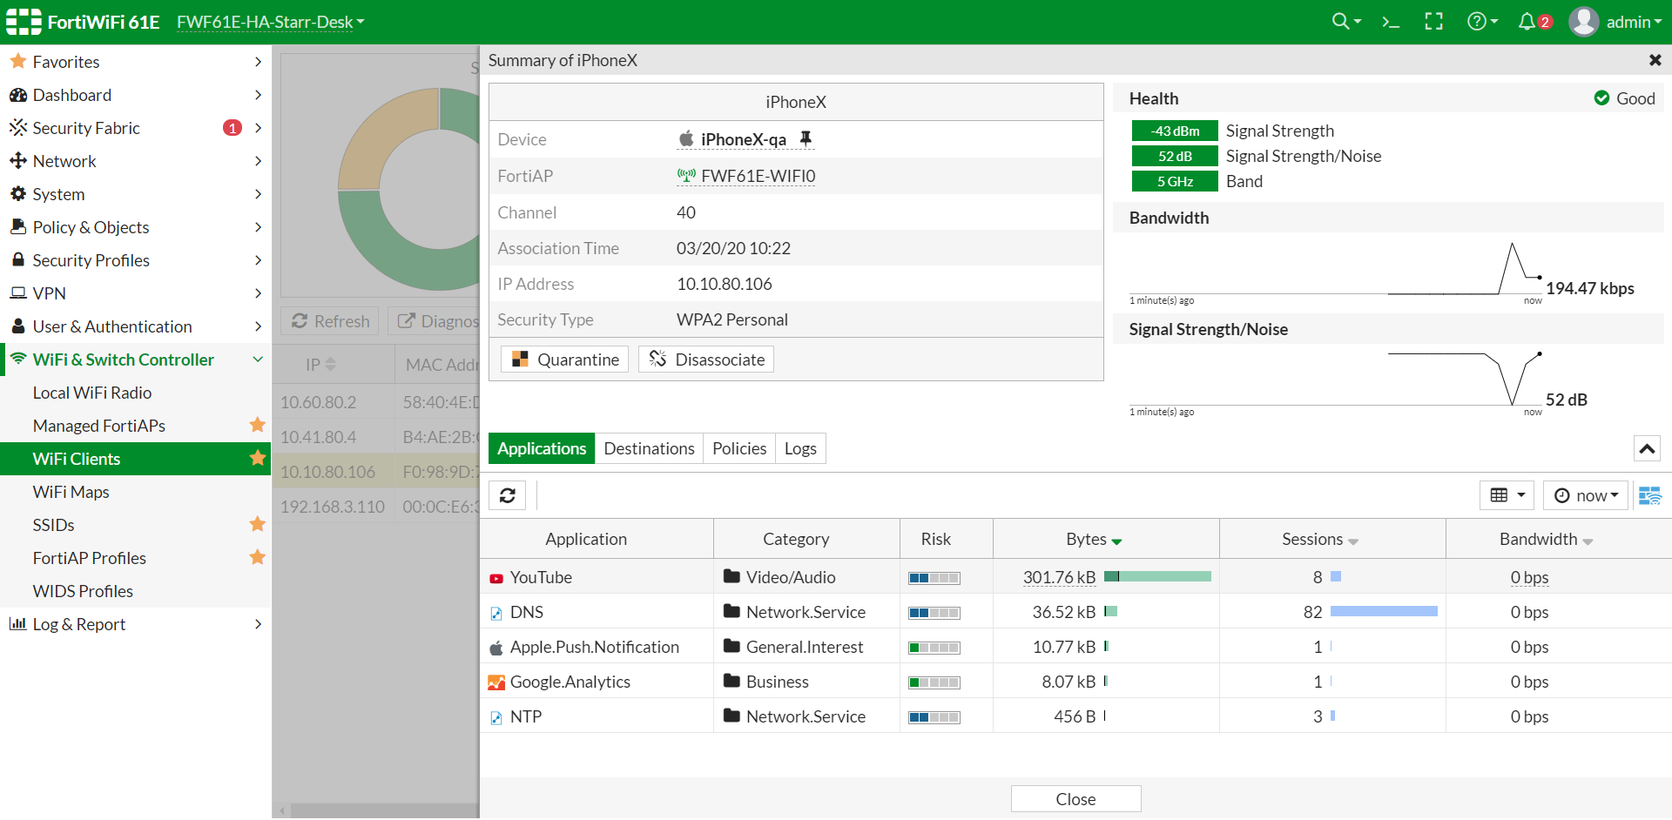Toggle favorite star for Managed FortiAPs

[x=257, y=425]
